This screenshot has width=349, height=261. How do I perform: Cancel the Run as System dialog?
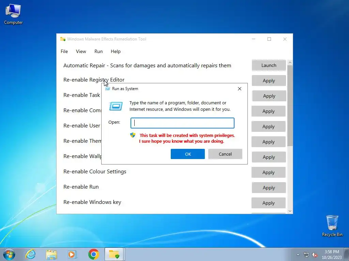click(225, 154)
